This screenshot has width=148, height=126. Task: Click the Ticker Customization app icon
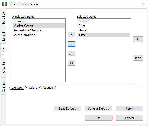5,4
